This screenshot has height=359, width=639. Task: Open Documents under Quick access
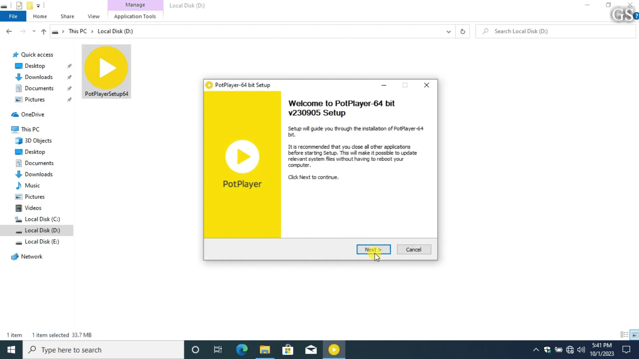click(x=39, y=88)
